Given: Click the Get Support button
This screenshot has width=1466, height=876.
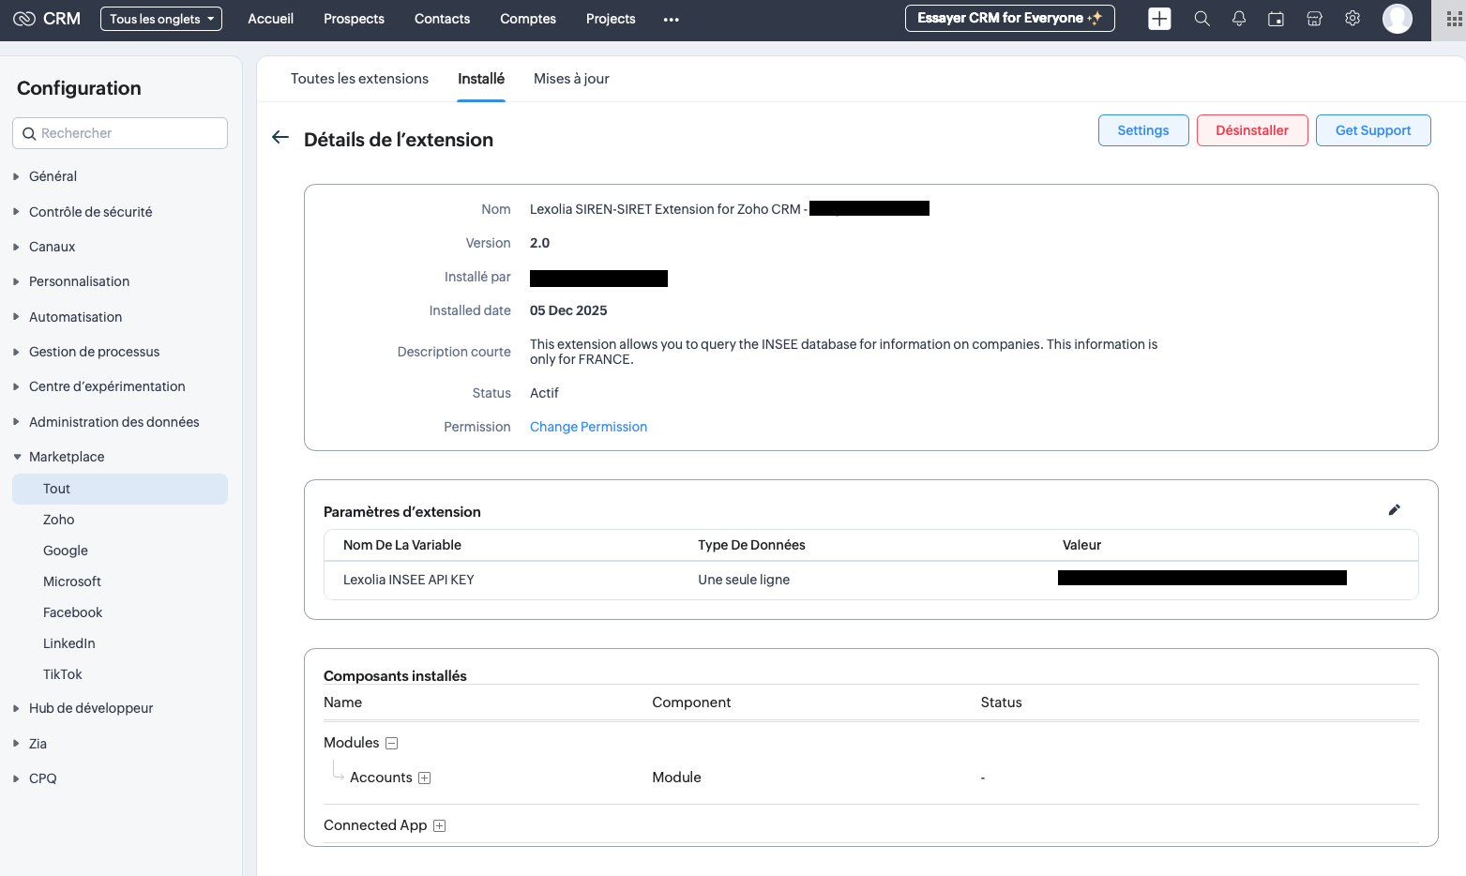Looking at the screenshot, I should click(x=1373, y=130).
